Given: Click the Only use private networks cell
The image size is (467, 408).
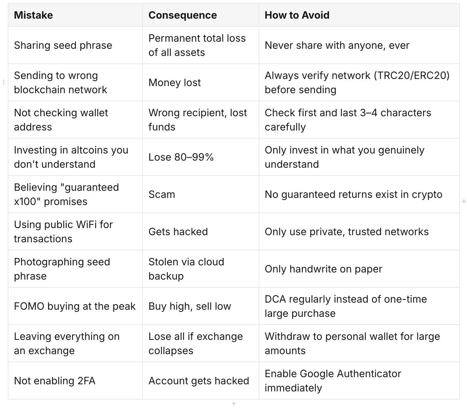Looking at the screenshot, I should (x=359, y=231).
